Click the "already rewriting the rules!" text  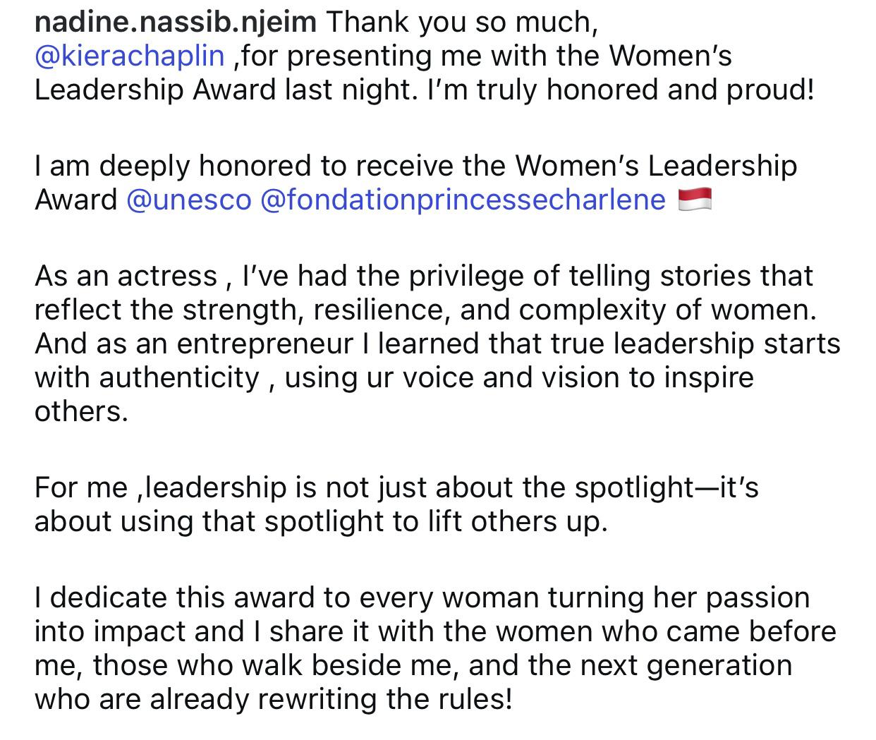[330, 698]
